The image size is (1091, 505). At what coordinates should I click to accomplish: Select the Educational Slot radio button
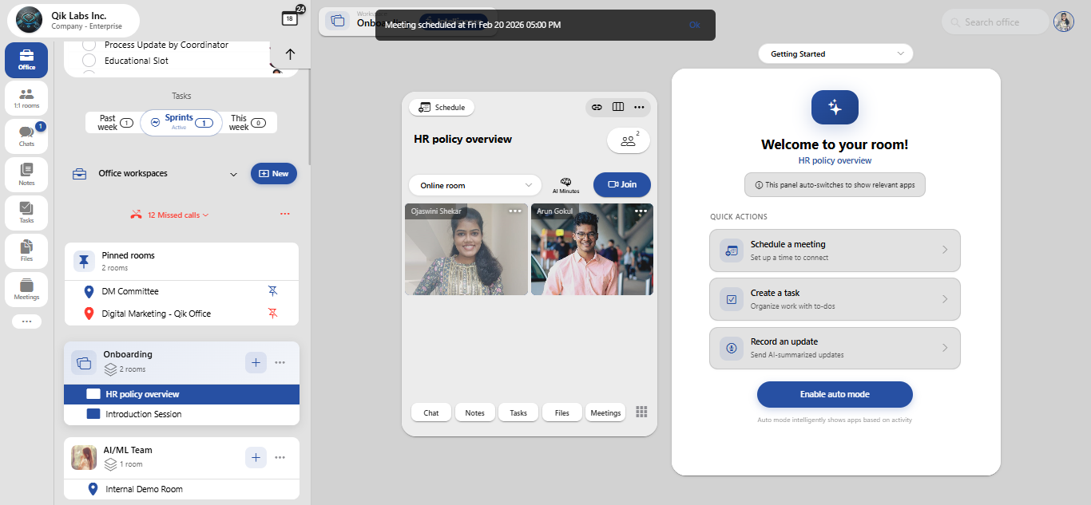[89, 61]
